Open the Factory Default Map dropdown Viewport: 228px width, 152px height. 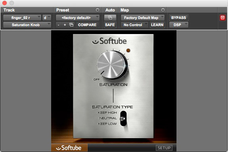point(143,18)
